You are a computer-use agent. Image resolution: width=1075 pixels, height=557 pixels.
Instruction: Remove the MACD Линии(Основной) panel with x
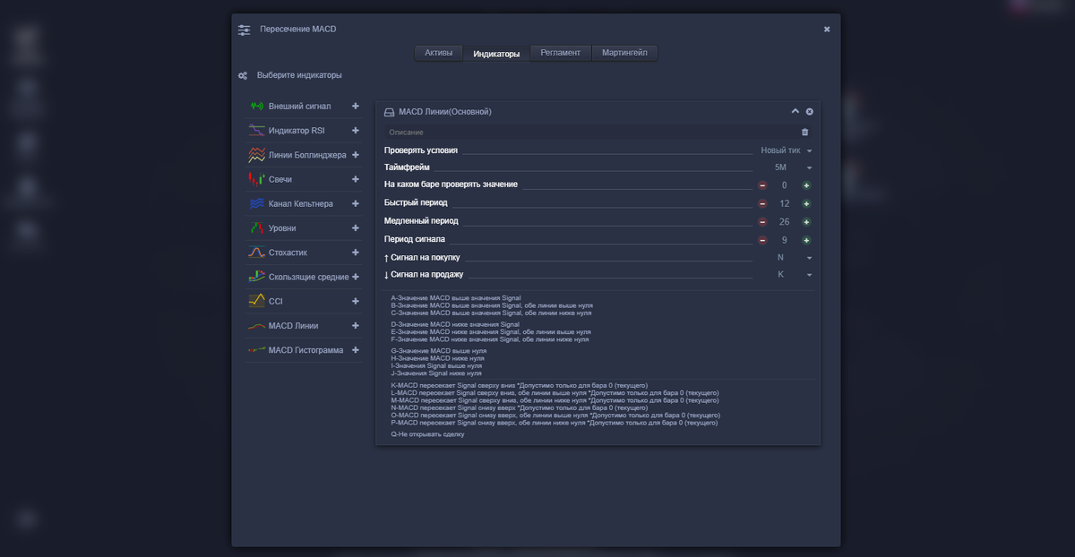tap(809, 112)
